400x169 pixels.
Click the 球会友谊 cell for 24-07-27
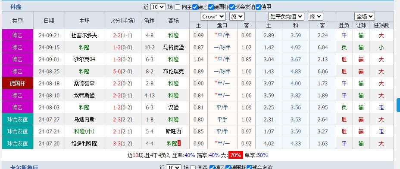coord(18,119)
